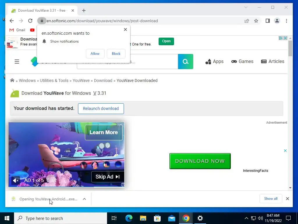Click the YouWave Android app icon
298x224 pixels.
tap(15, 93)
